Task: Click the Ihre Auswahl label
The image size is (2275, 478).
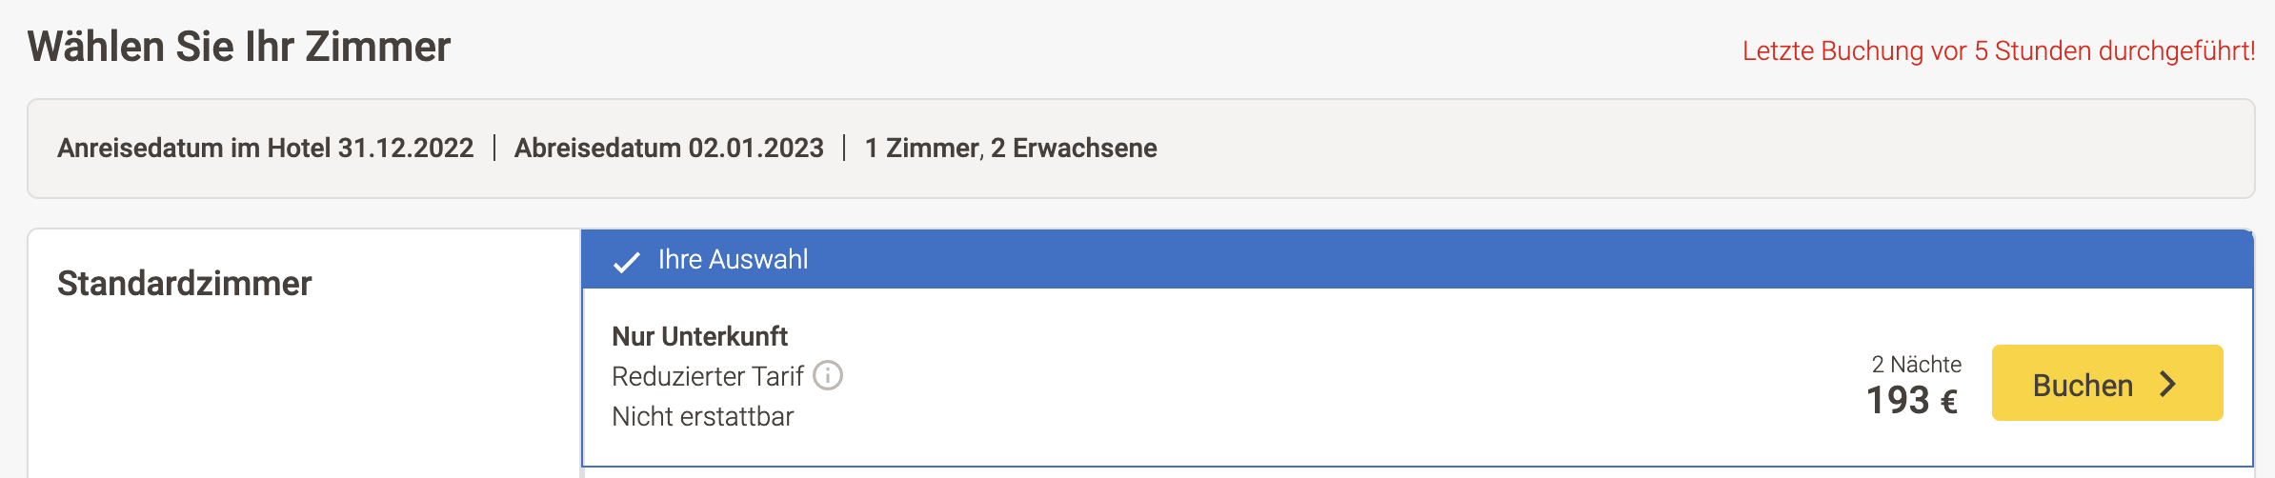Action: [733, 260]
